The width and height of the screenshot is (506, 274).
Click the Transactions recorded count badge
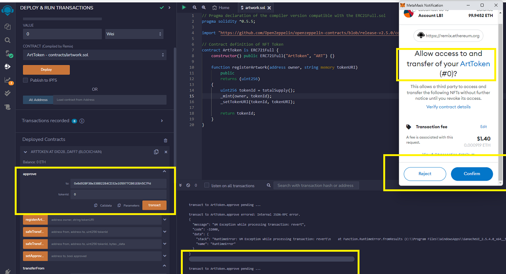74,121
